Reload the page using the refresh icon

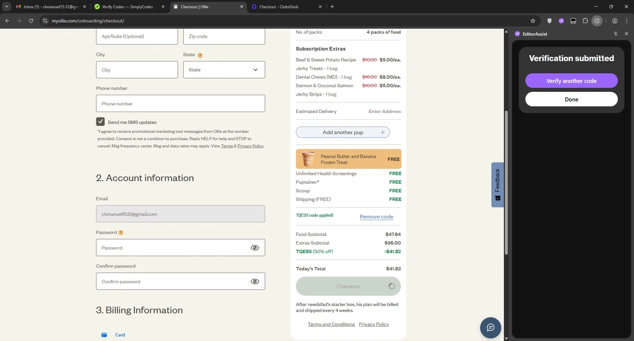pos(31,21)
